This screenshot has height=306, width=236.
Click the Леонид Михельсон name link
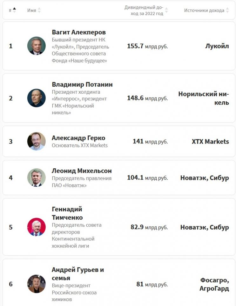pos(82,171)
